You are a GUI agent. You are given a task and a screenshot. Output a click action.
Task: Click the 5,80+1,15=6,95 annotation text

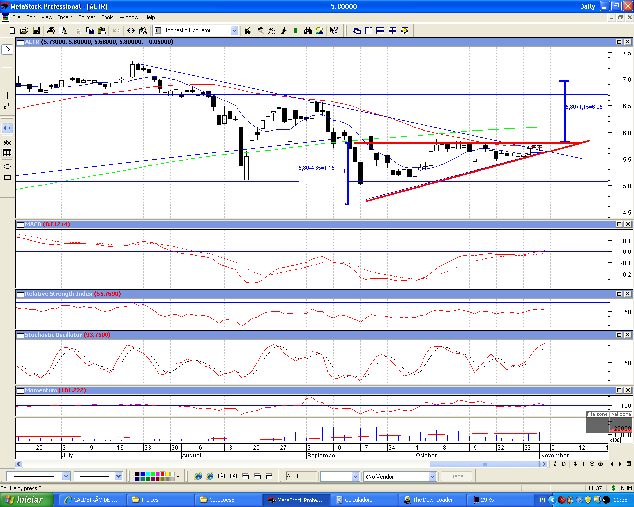[584, 107]
